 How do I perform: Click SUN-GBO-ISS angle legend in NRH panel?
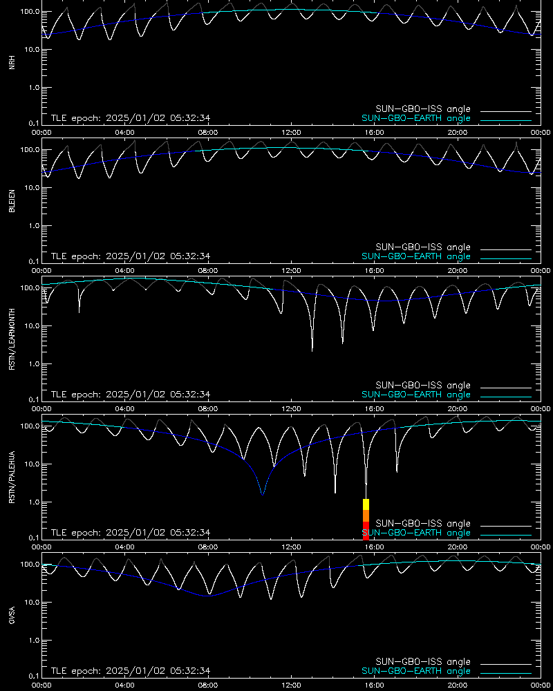click(x=423, y=109)
